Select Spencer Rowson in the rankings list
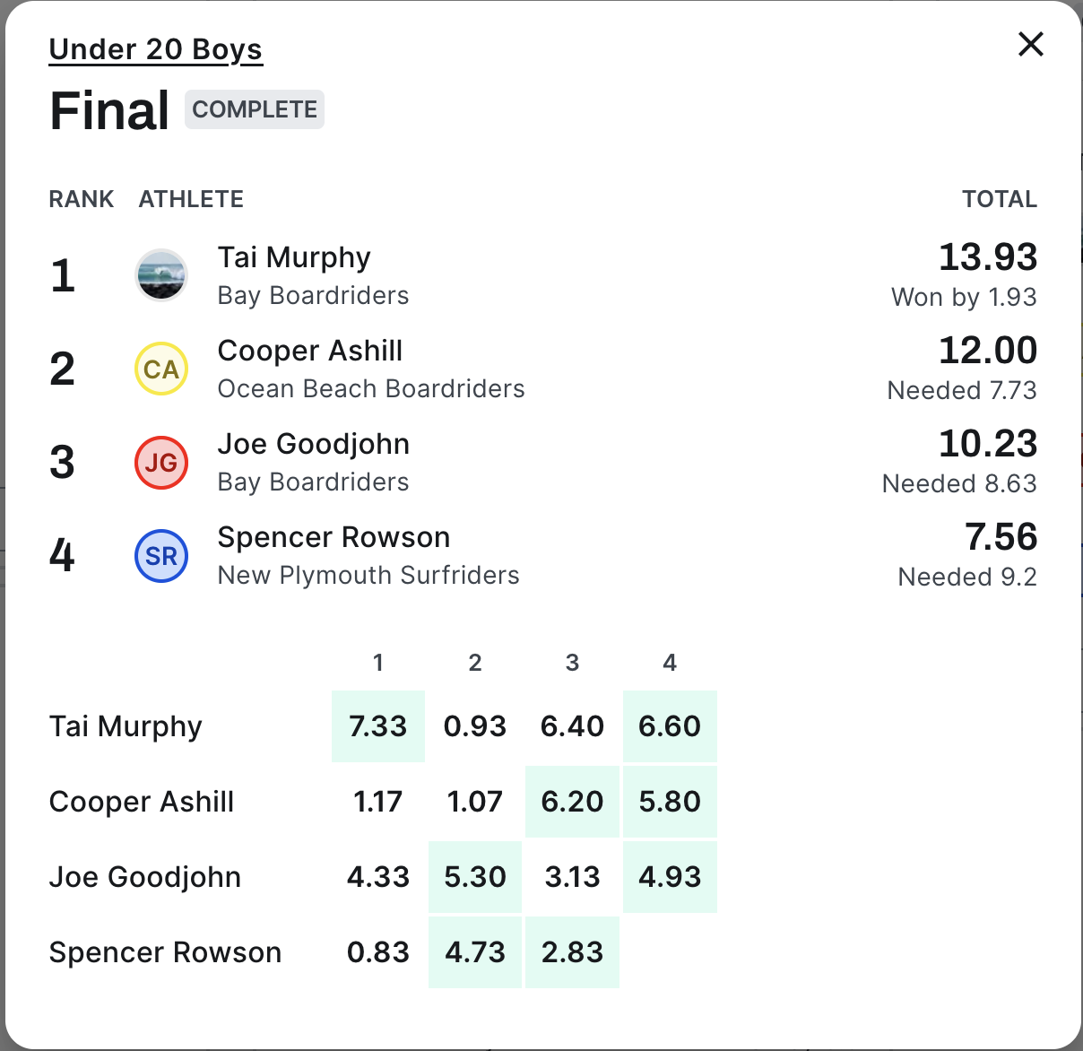The image size is (1083, 1051). (334, 537)
